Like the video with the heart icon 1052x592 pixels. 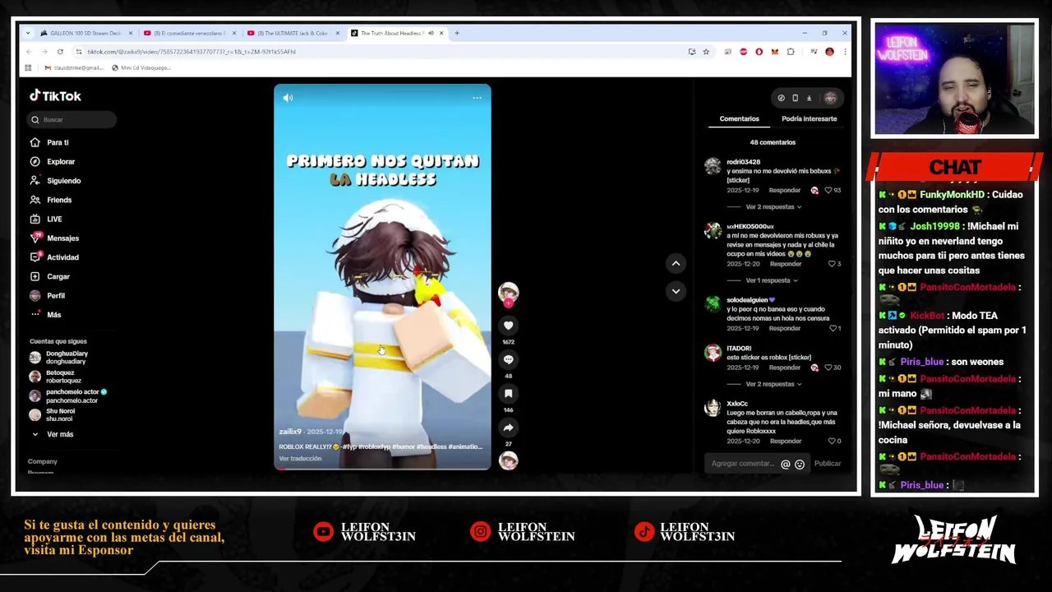point(508,326)
